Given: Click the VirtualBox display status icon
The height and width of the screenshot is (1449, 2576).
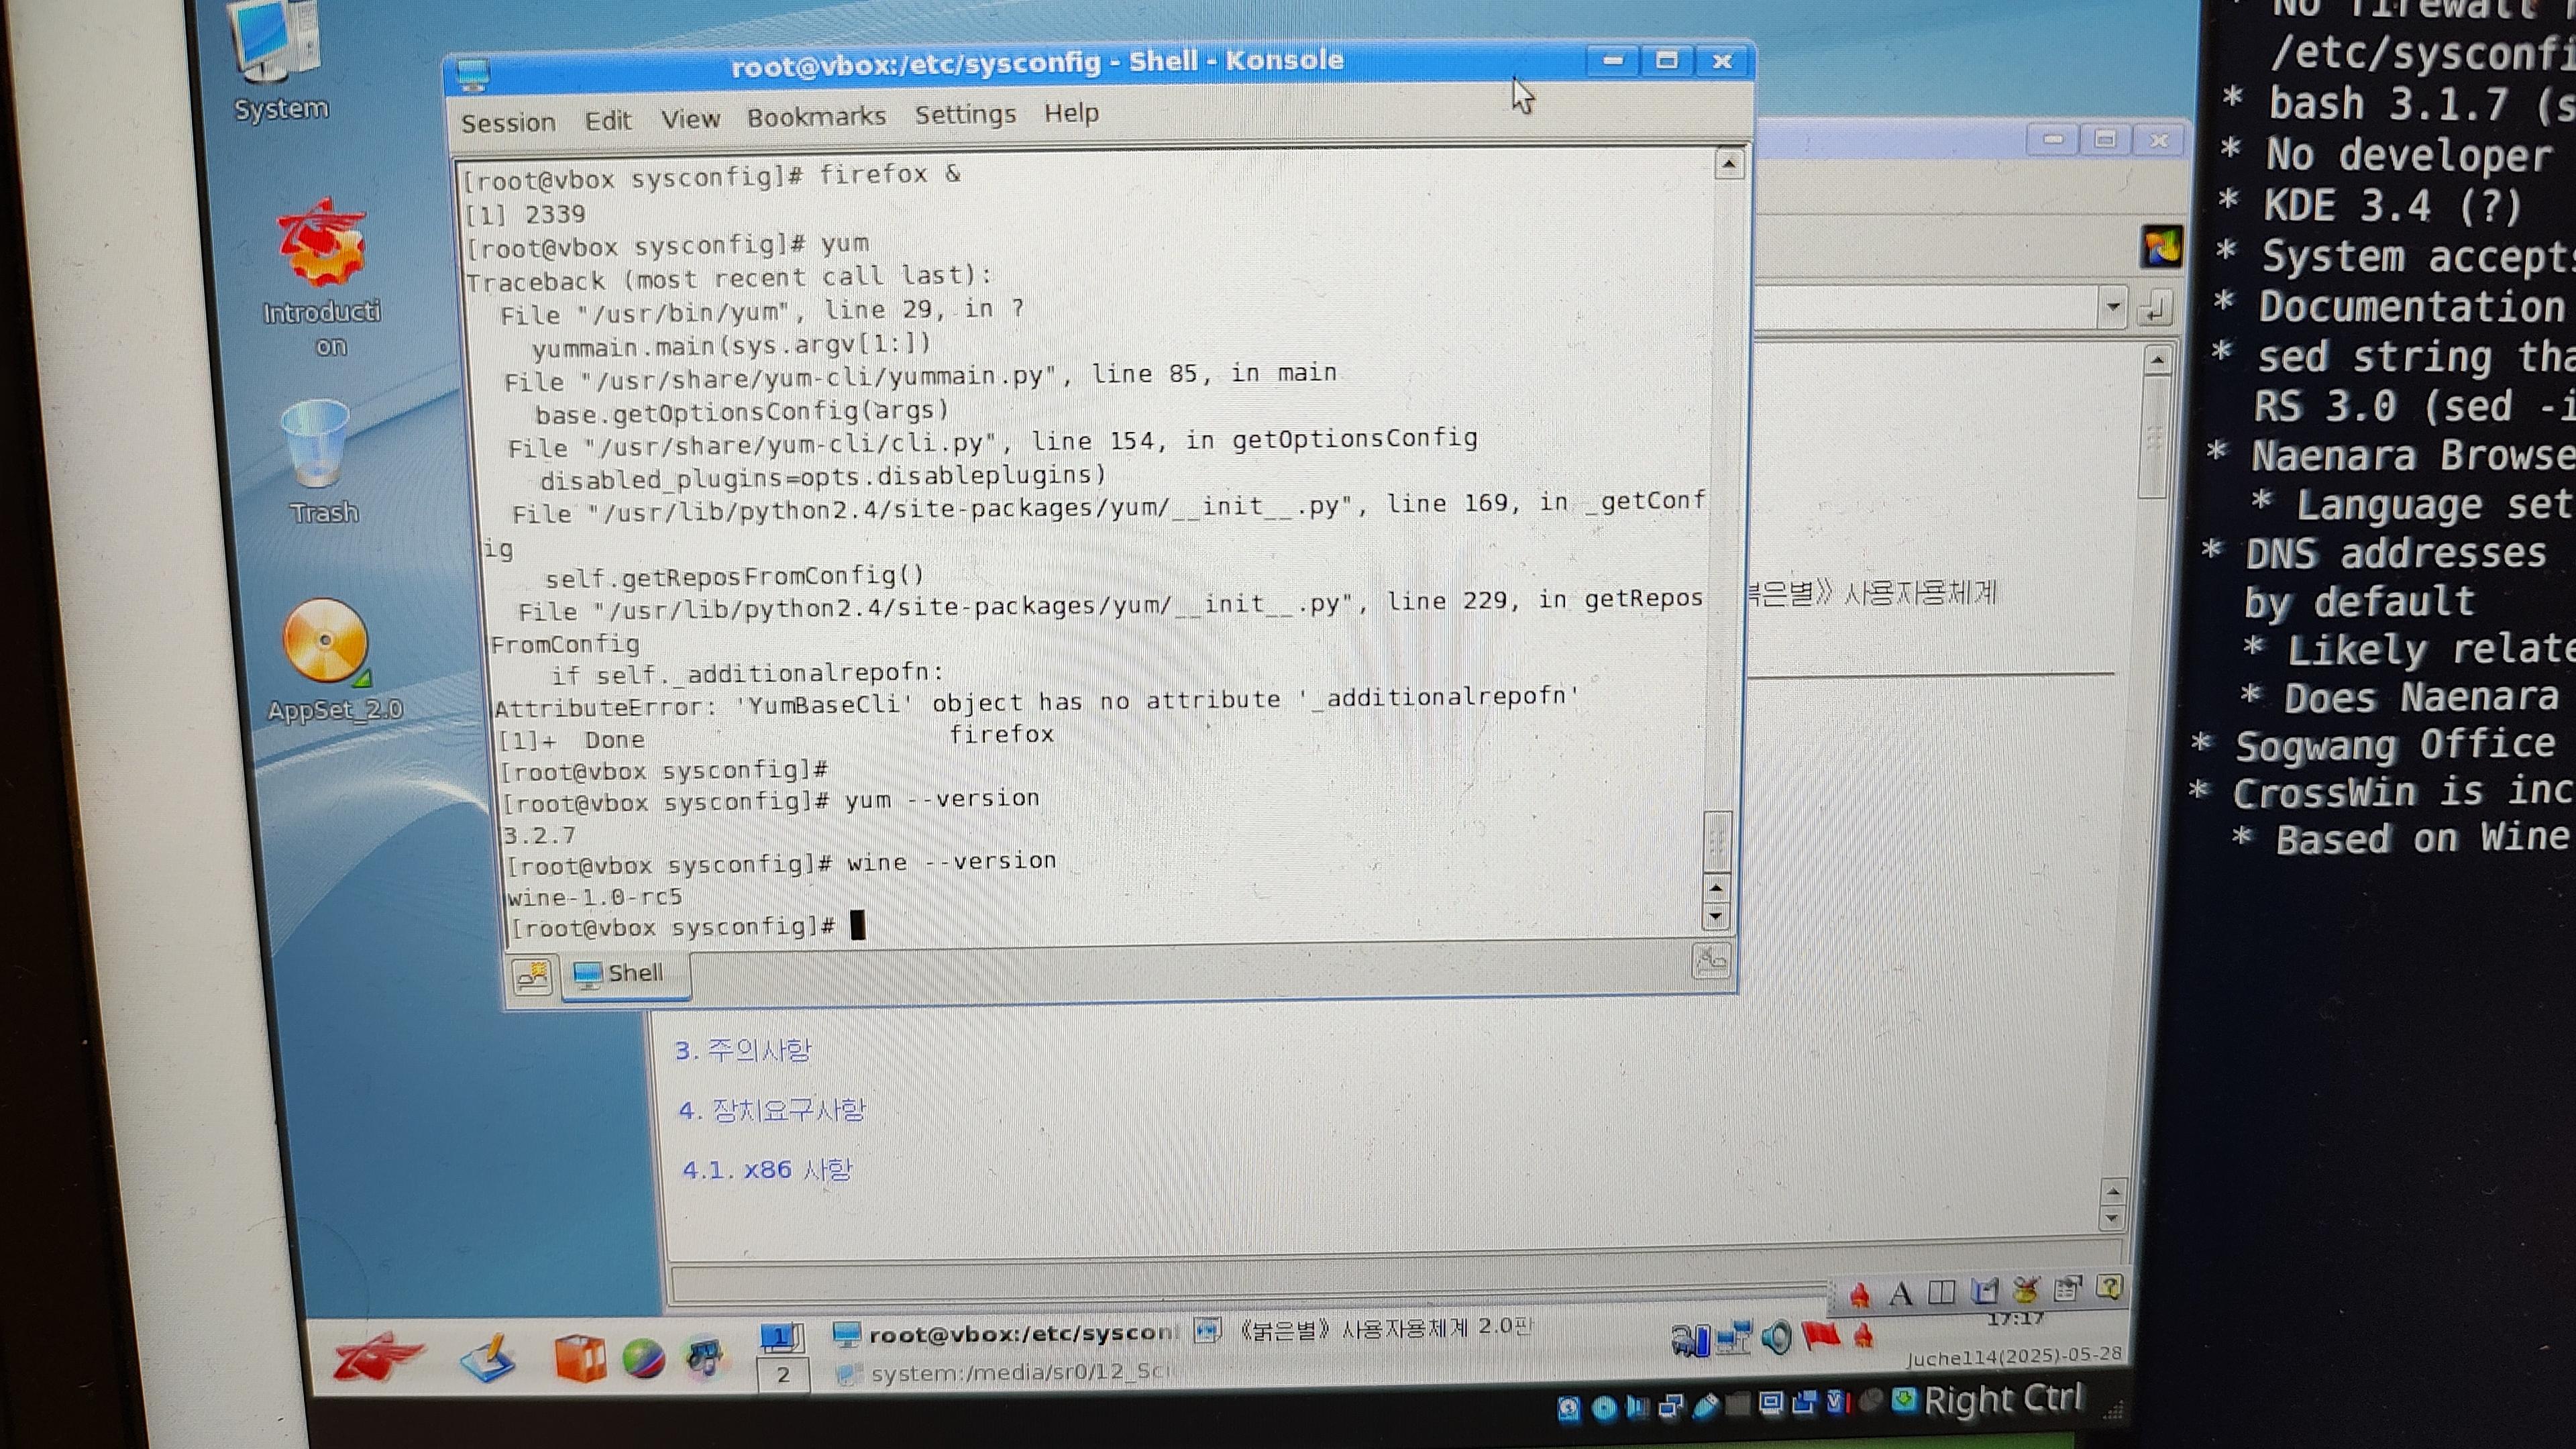Looking at the screenshot, I should point(1771,1404).
